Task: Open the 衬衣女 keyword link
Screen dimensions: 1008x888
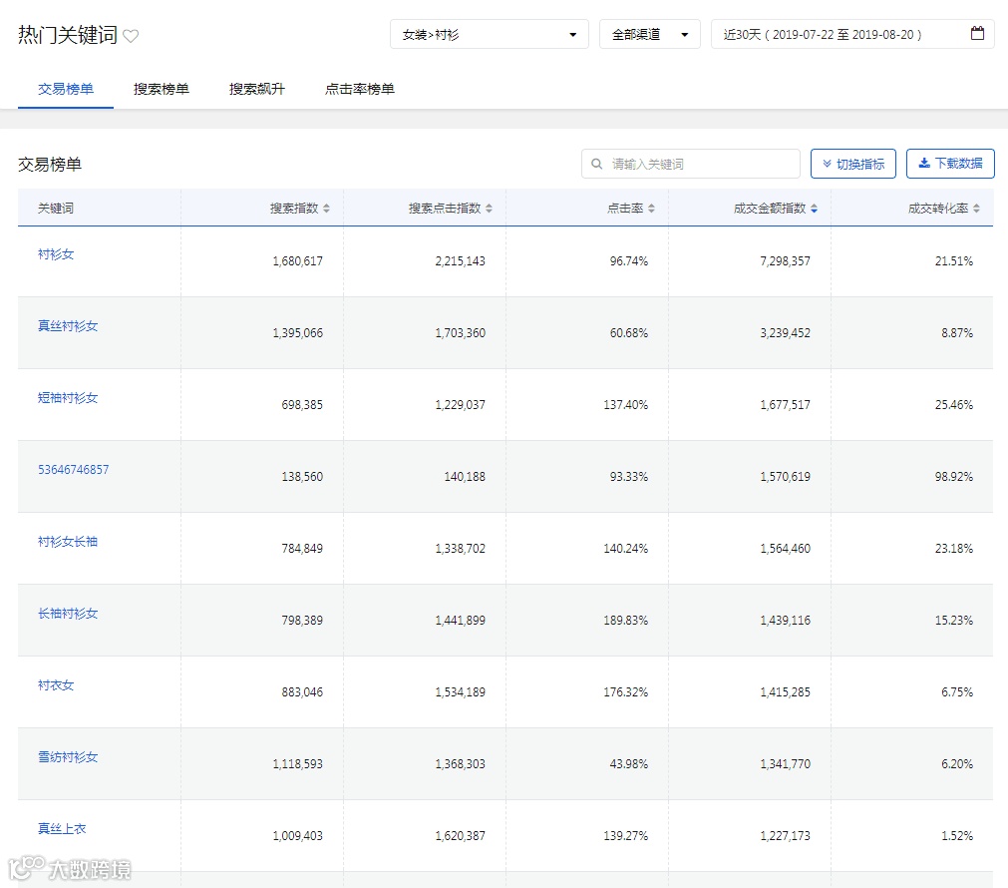Action: [55, 685]
